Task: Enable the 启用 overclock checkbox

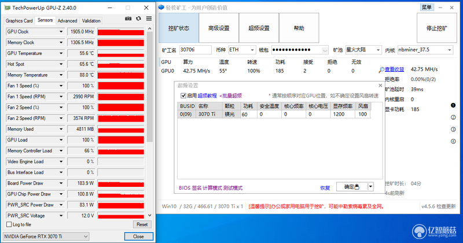Action: 183,95
